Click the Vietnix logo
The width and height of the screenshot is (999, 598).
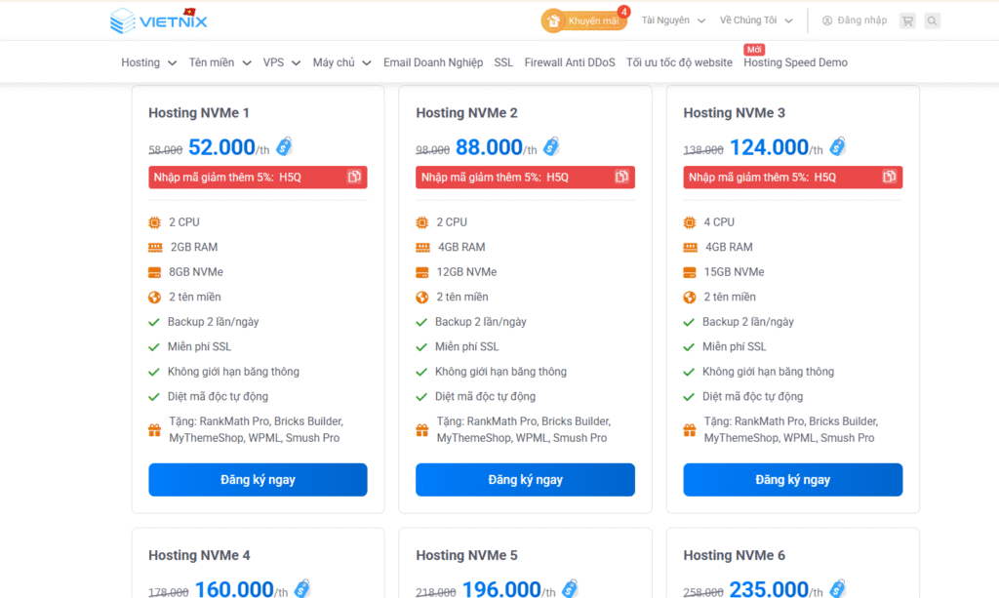159,20
